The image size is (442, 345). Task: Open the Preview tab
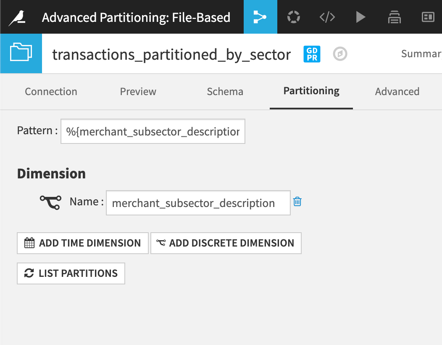pos(138,91)
